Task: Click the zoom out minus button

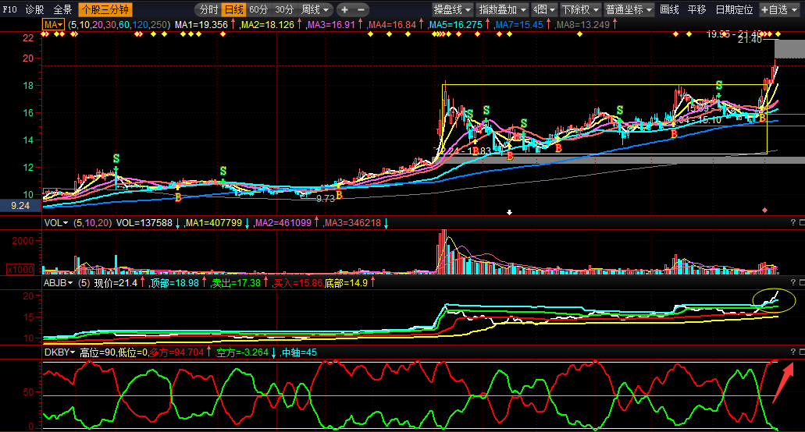Action: (x=364, y=10)
